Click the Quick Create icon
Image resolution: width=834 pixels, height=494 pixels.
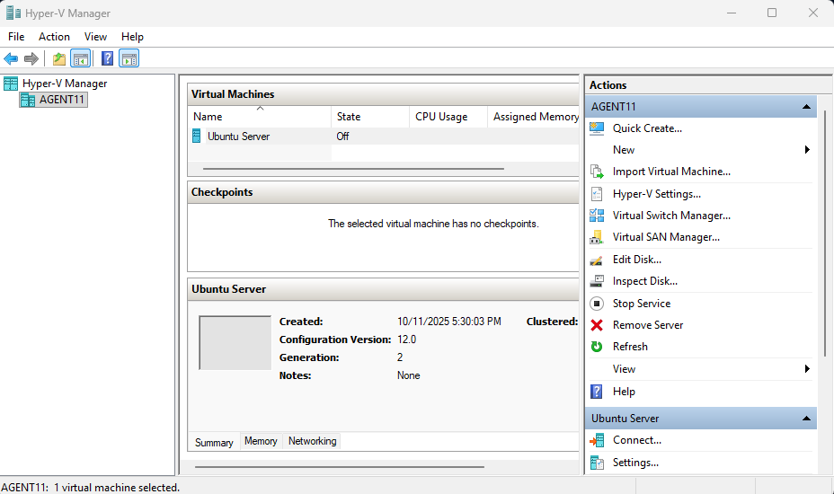[597, 128]
